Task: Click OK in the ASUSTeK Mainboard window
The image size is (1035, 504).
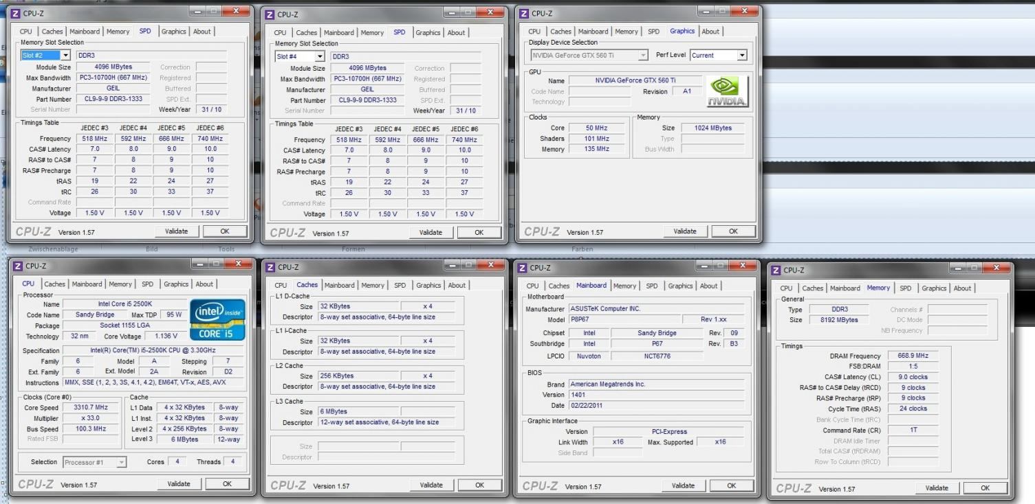Action: (732, 485)
